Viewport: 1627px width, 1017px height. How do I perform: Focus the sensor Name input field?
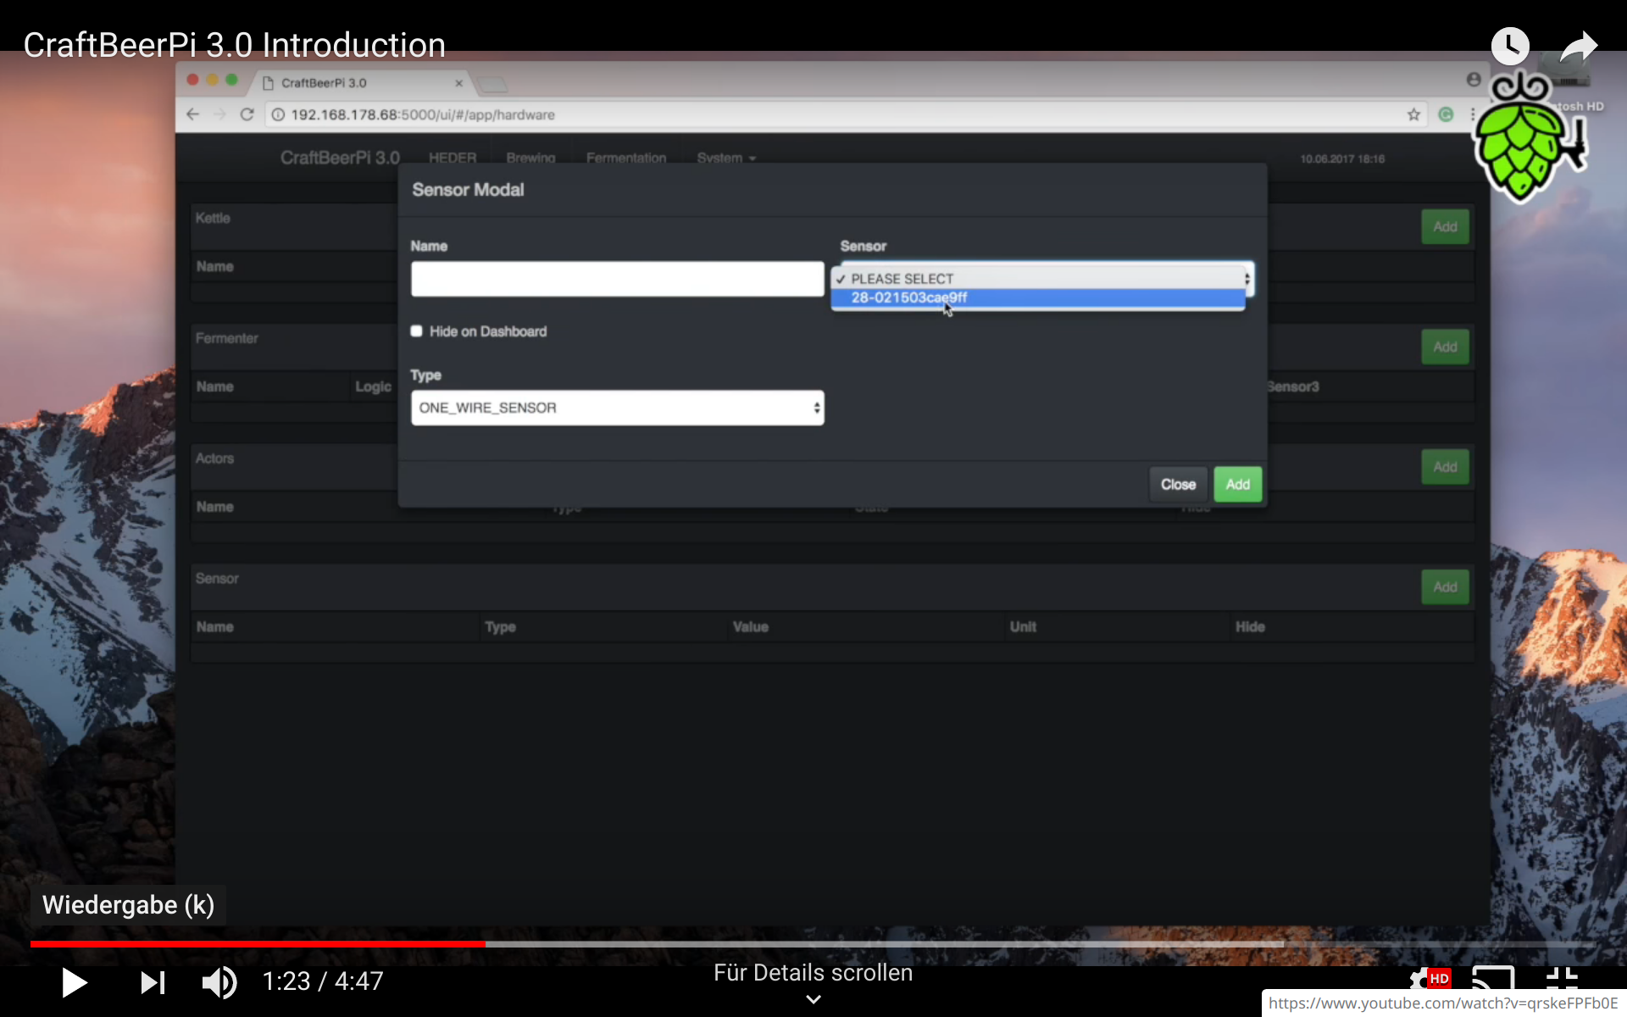617,279
